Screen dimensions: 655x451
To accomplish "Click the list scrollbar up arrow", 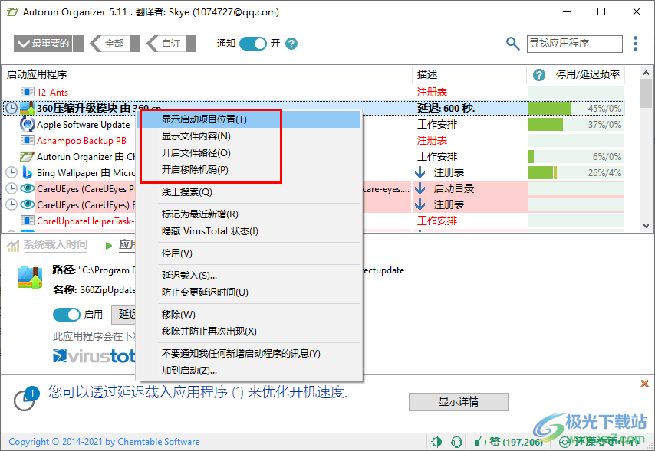I will click(x=647, y=73).
